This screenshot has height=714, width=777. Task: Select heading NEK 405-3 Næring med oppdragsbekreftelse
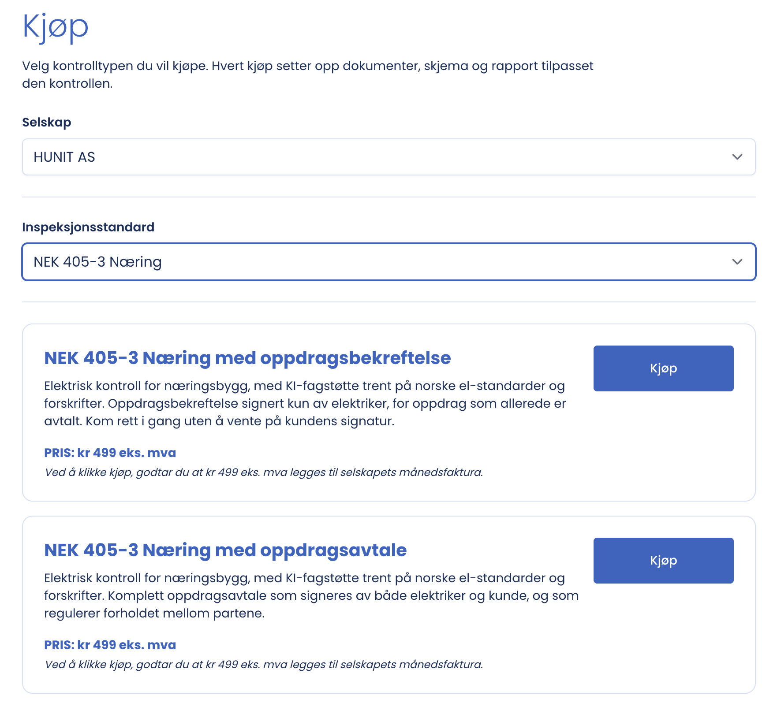pyautogui.click(x=247, y=358)
